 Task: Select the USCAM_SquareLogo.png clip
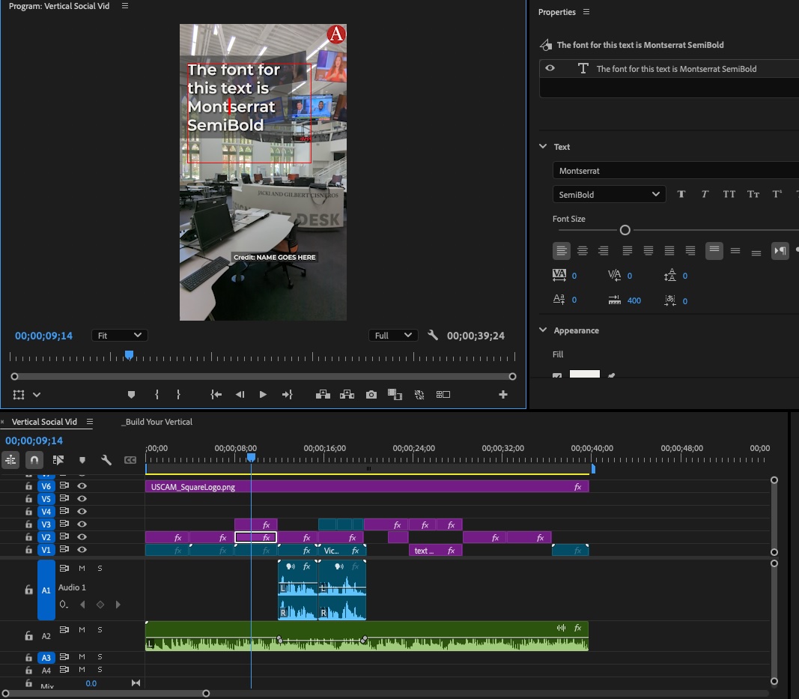367,487
